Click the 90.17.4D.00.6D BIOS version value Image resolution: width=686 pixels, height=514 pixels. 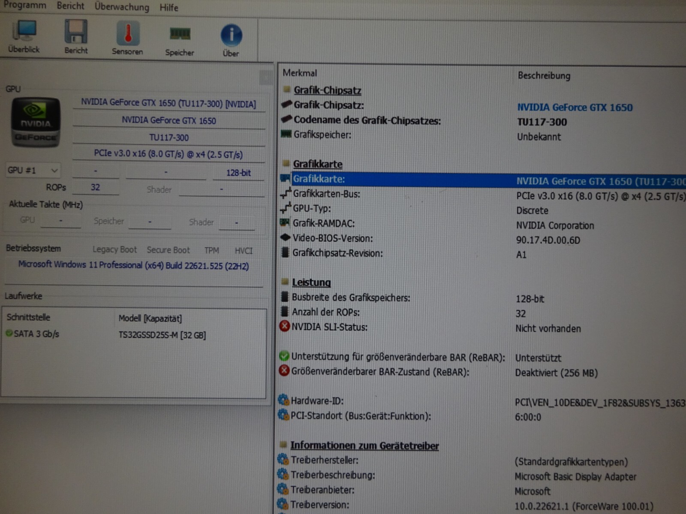548,240
